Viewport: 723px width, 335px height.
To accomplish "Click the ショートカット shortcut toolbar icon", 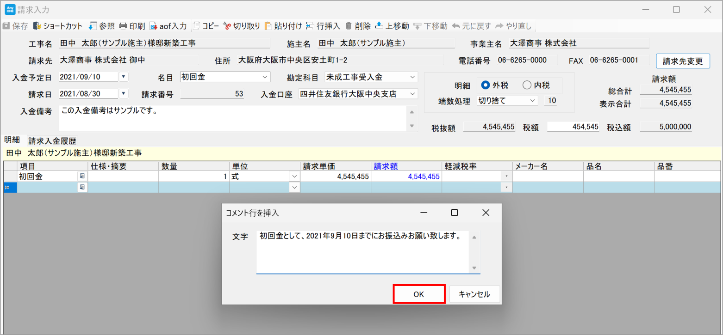I will click(37, 26).
